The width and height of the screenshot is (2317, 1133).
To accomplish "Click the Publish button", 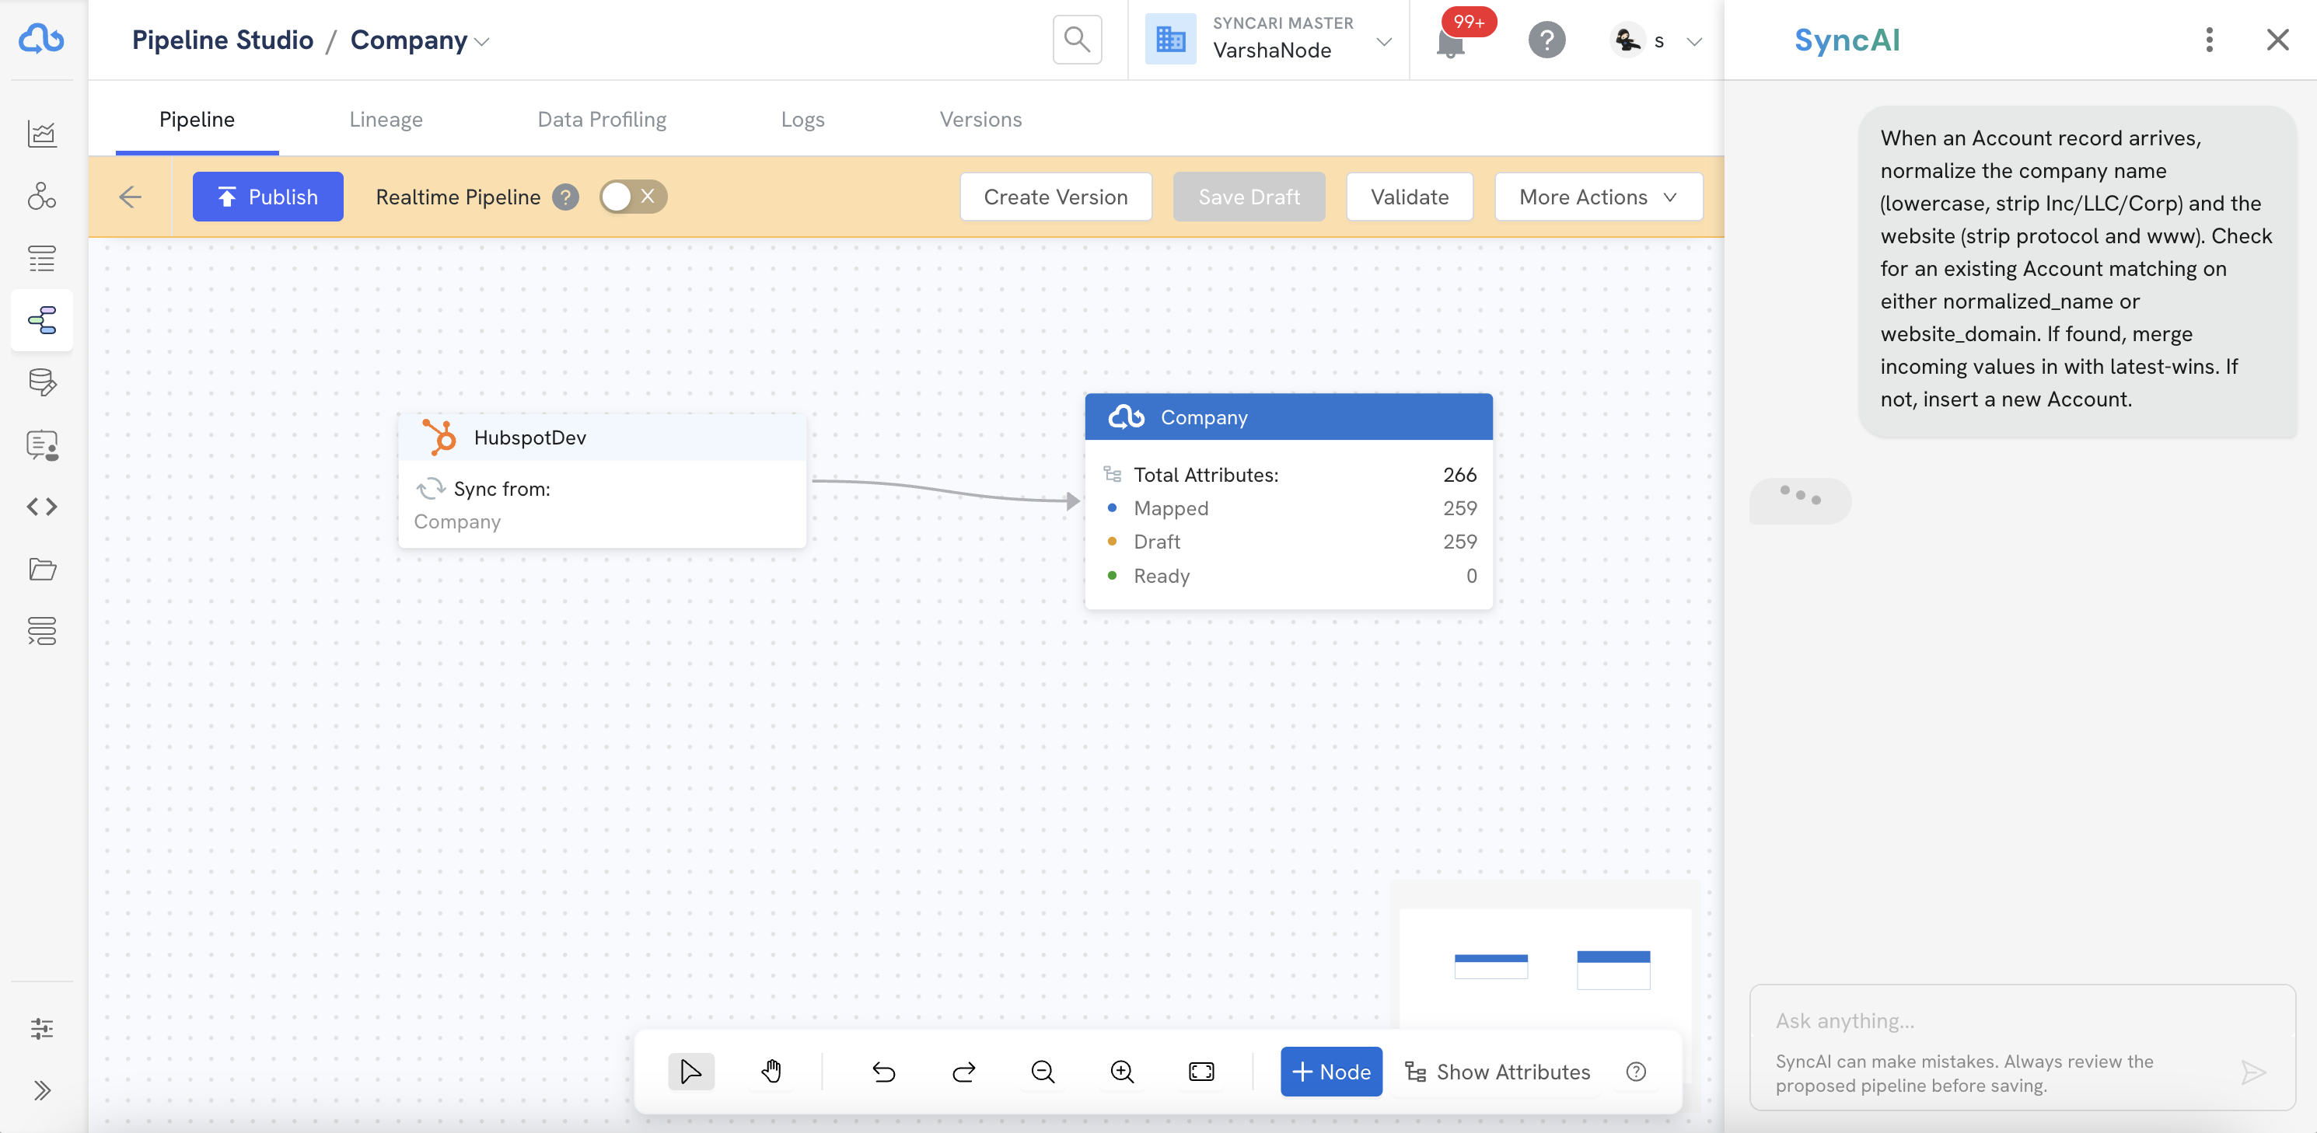I will [268, 197].
